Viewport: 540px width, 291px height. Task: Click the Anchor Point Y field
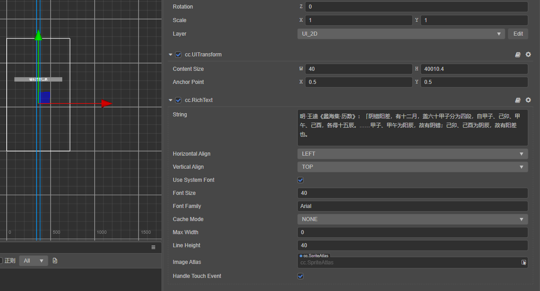pyautogui.click(x=474, y=82)
